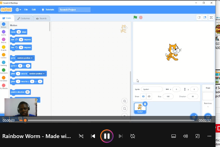
Task: Hide sprite using crossed-eye icon
Action: tap(149, 97)
